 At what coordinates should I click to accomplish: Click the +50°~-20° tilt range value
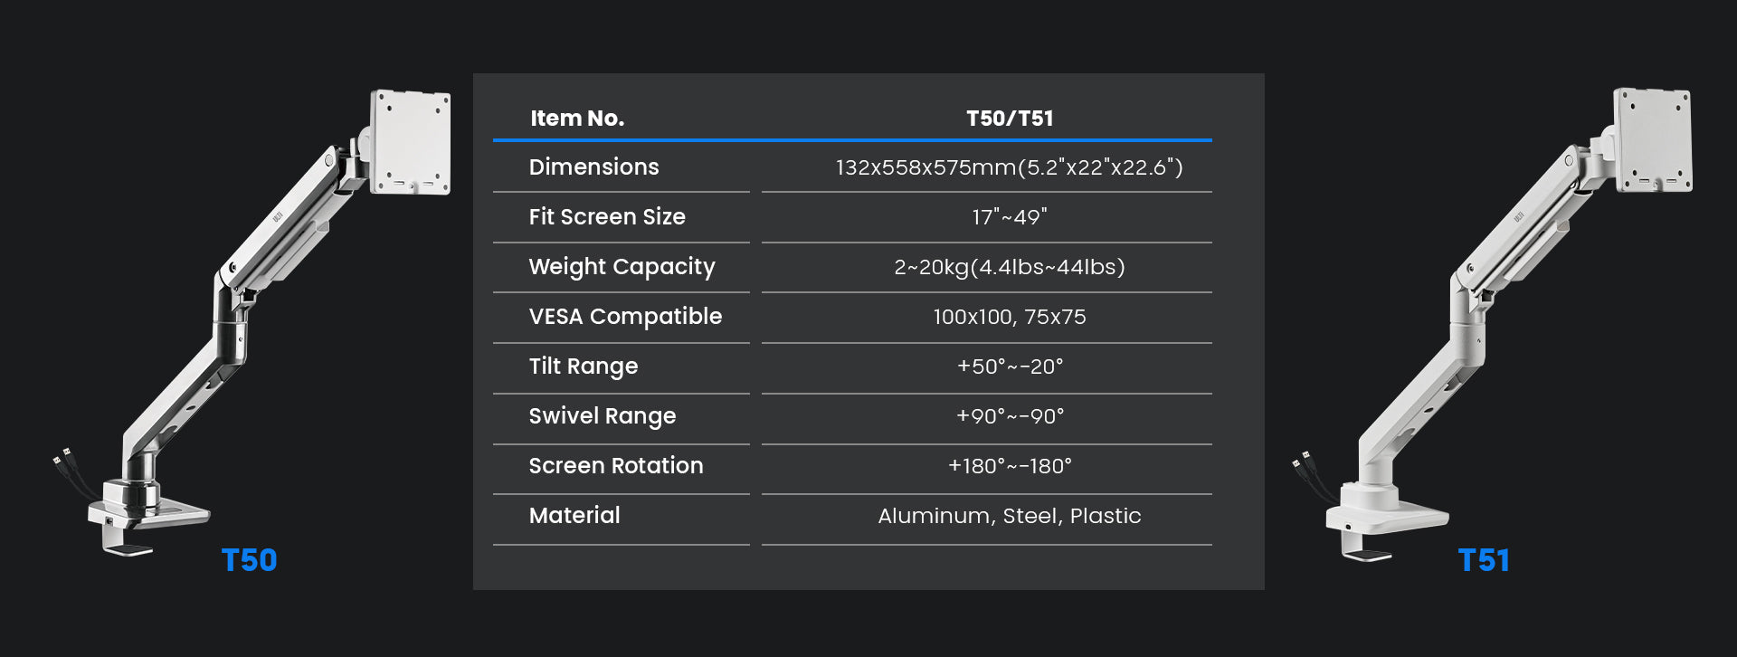(x=1009, y=367)
